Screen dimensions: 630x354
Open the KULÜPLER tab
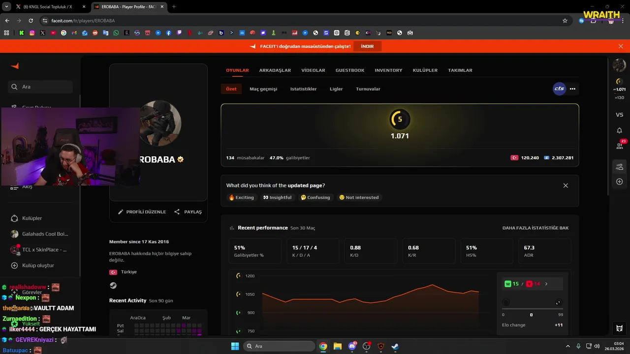pos(425,70)
